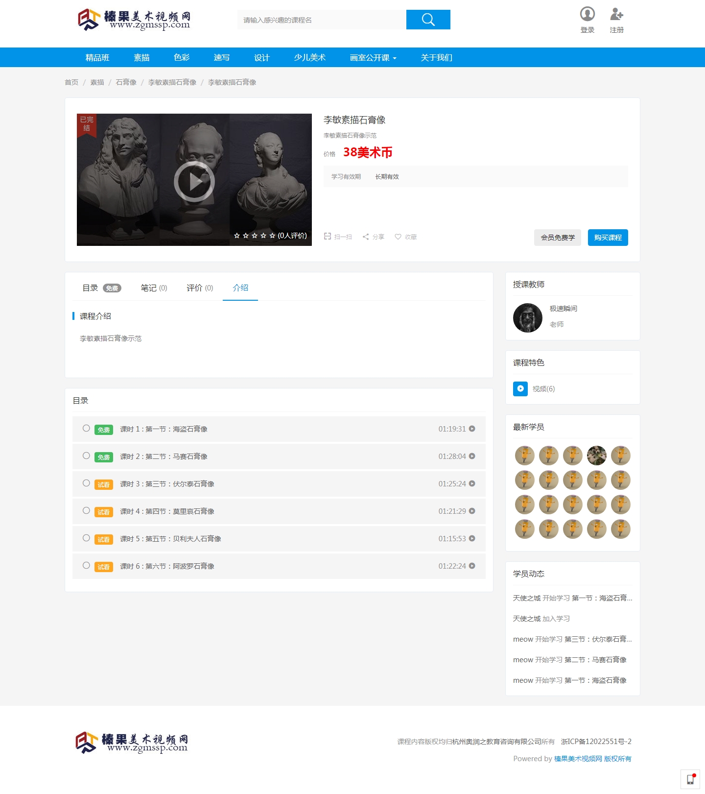Switch to the 目录 tab
705x794 pixels.
coord(101,288)
